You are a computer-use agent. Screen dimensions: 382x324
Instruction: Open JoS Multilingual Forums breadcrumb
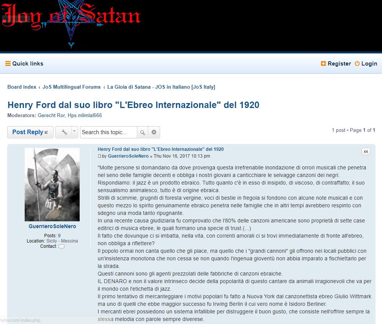point(71,87)
